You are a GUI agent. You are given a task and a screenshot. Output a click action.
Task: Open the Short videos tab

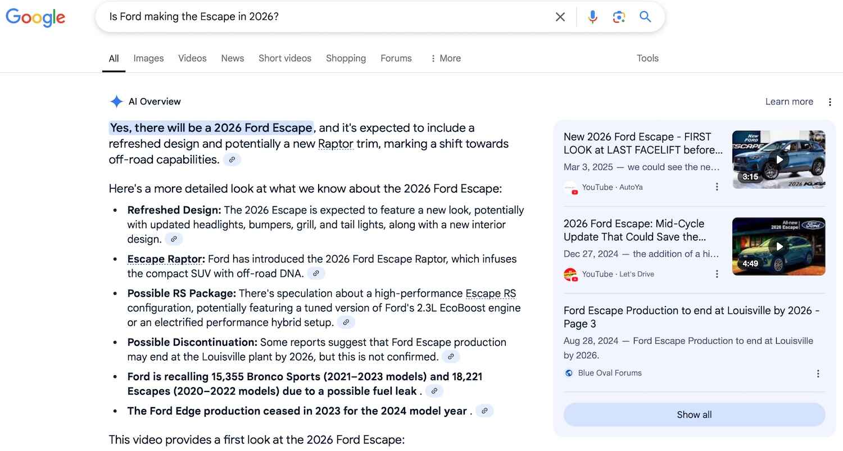coord(285,58)
